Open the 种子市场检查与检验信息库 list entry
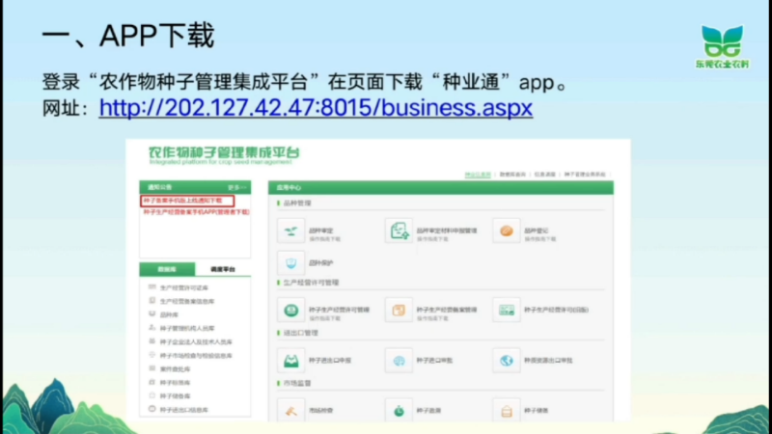The image size is (772, 434). (x=196, y=355)
